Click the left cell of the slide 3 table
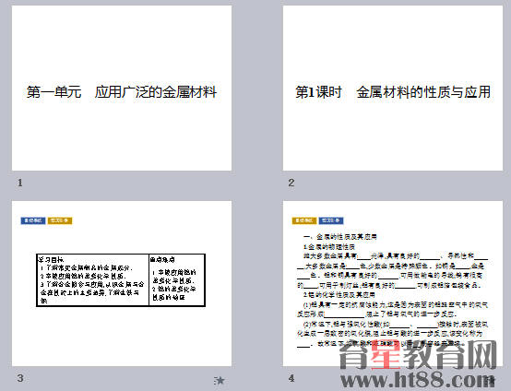This screenshot has width=511, height=391. pos(93,280)
